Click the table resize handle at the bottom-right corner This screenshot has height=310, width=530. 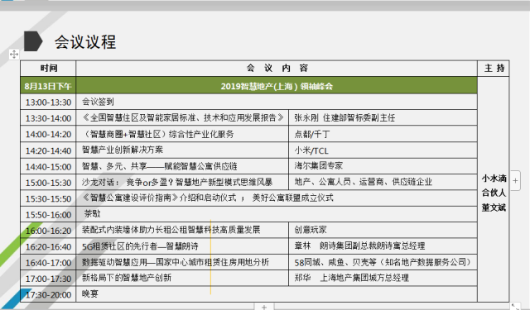(x=515, y=306)
